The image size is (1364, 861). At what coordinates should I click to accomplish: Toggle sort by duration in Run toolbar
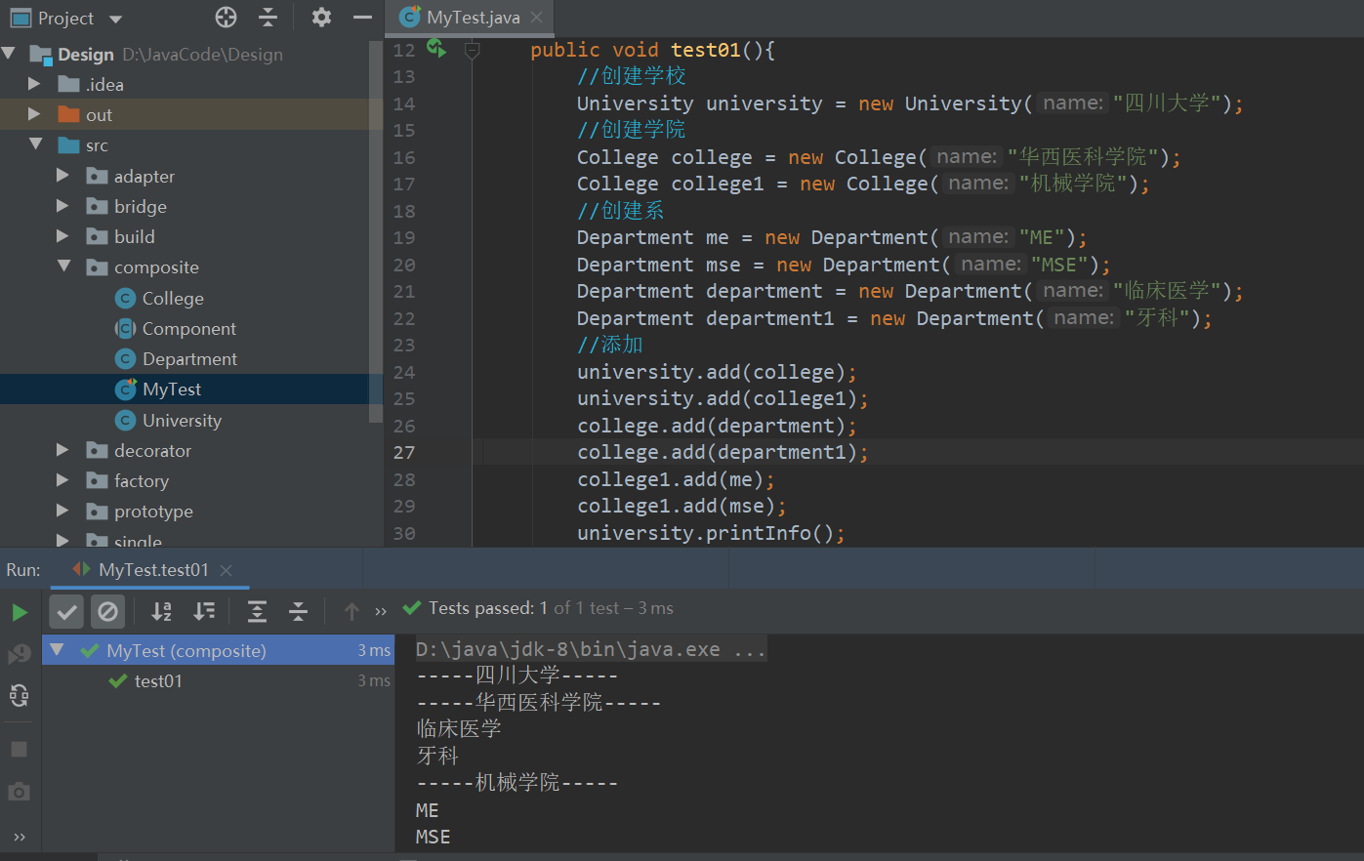click(204, 611)
